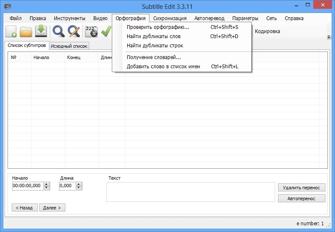
Task: Open the Автоперевод menu
Action: [x=209, y=18]
